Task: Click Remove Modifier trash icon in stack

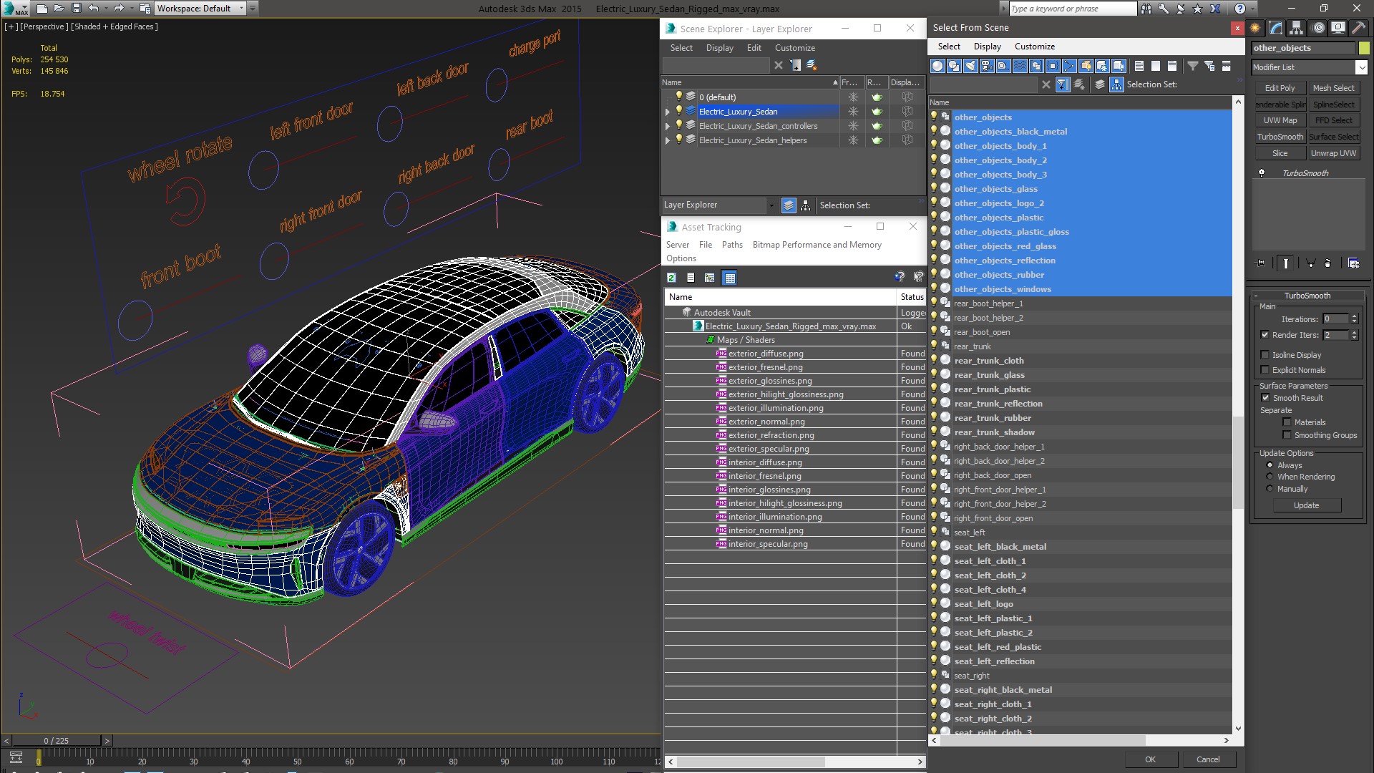Action: pyautogui.click(x=1327, y=263)
